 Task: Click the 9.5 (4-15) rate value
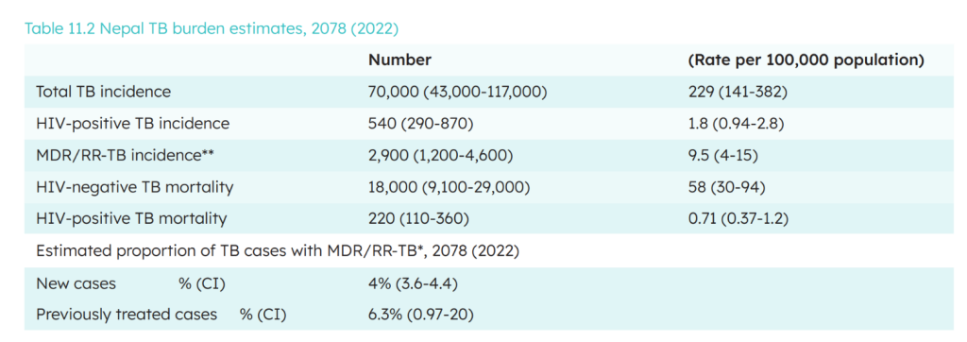click(x=722, y=156)
